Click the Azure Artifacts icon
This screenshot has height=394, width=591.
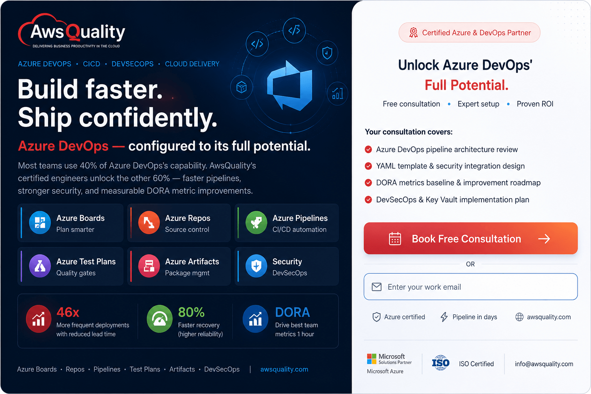coord(149,266)
